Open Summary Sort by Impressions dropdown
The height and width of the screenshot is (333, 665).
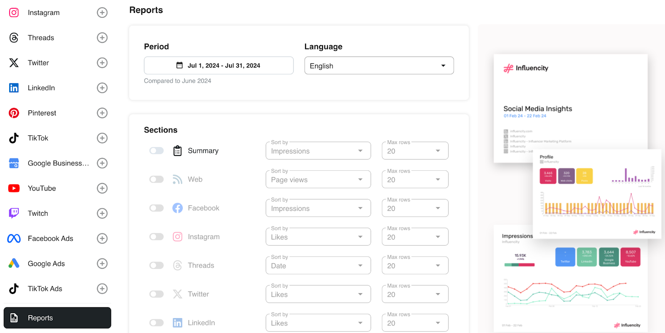(318, 151)
